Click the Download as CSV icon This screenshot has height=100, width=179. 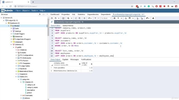coord(153,18)
